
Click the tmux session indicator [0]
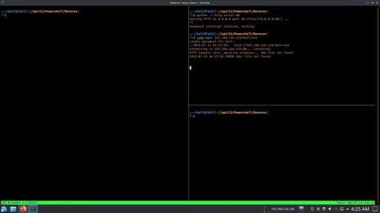pos(4,202)
